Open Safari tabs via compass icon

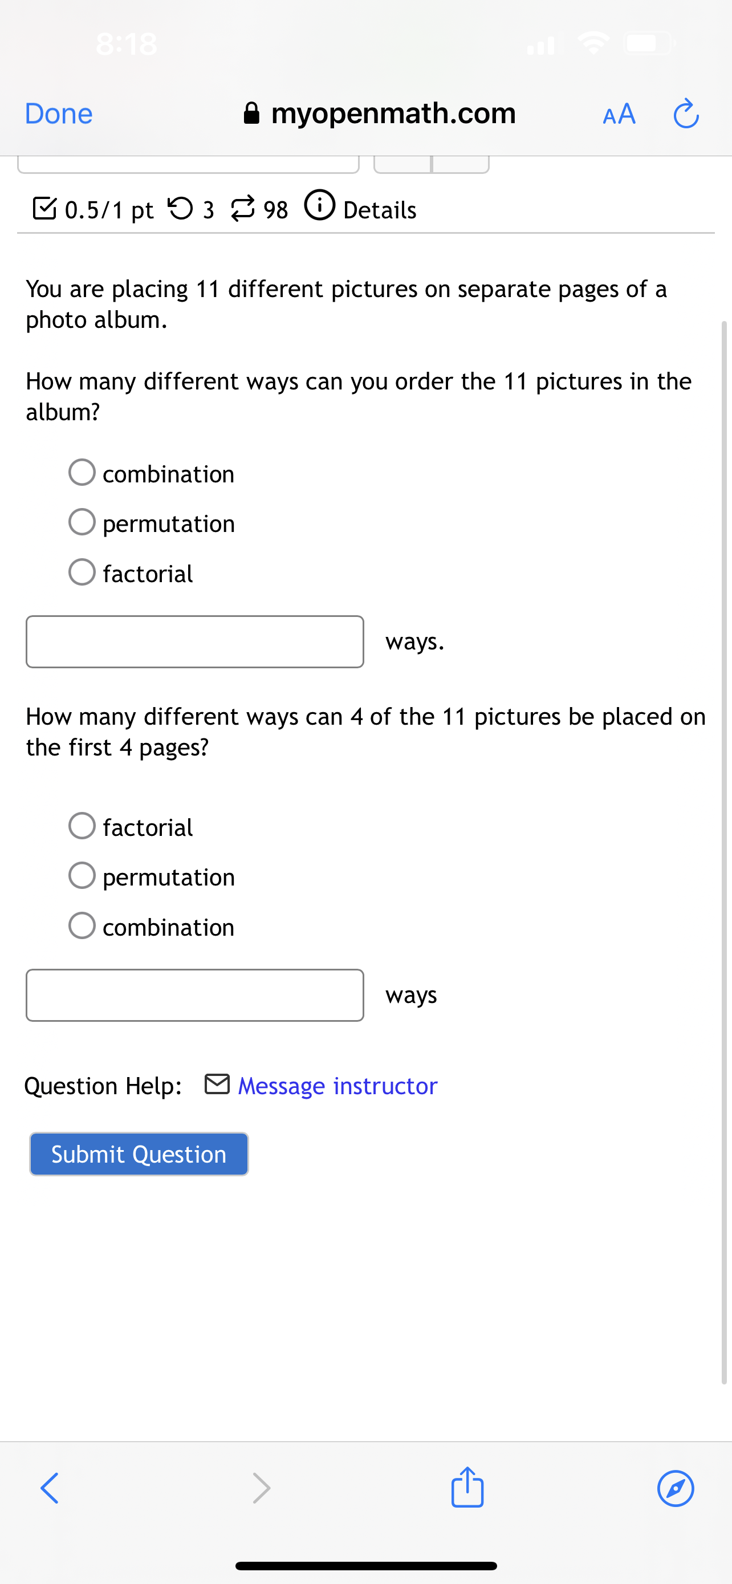(675, 1488)
